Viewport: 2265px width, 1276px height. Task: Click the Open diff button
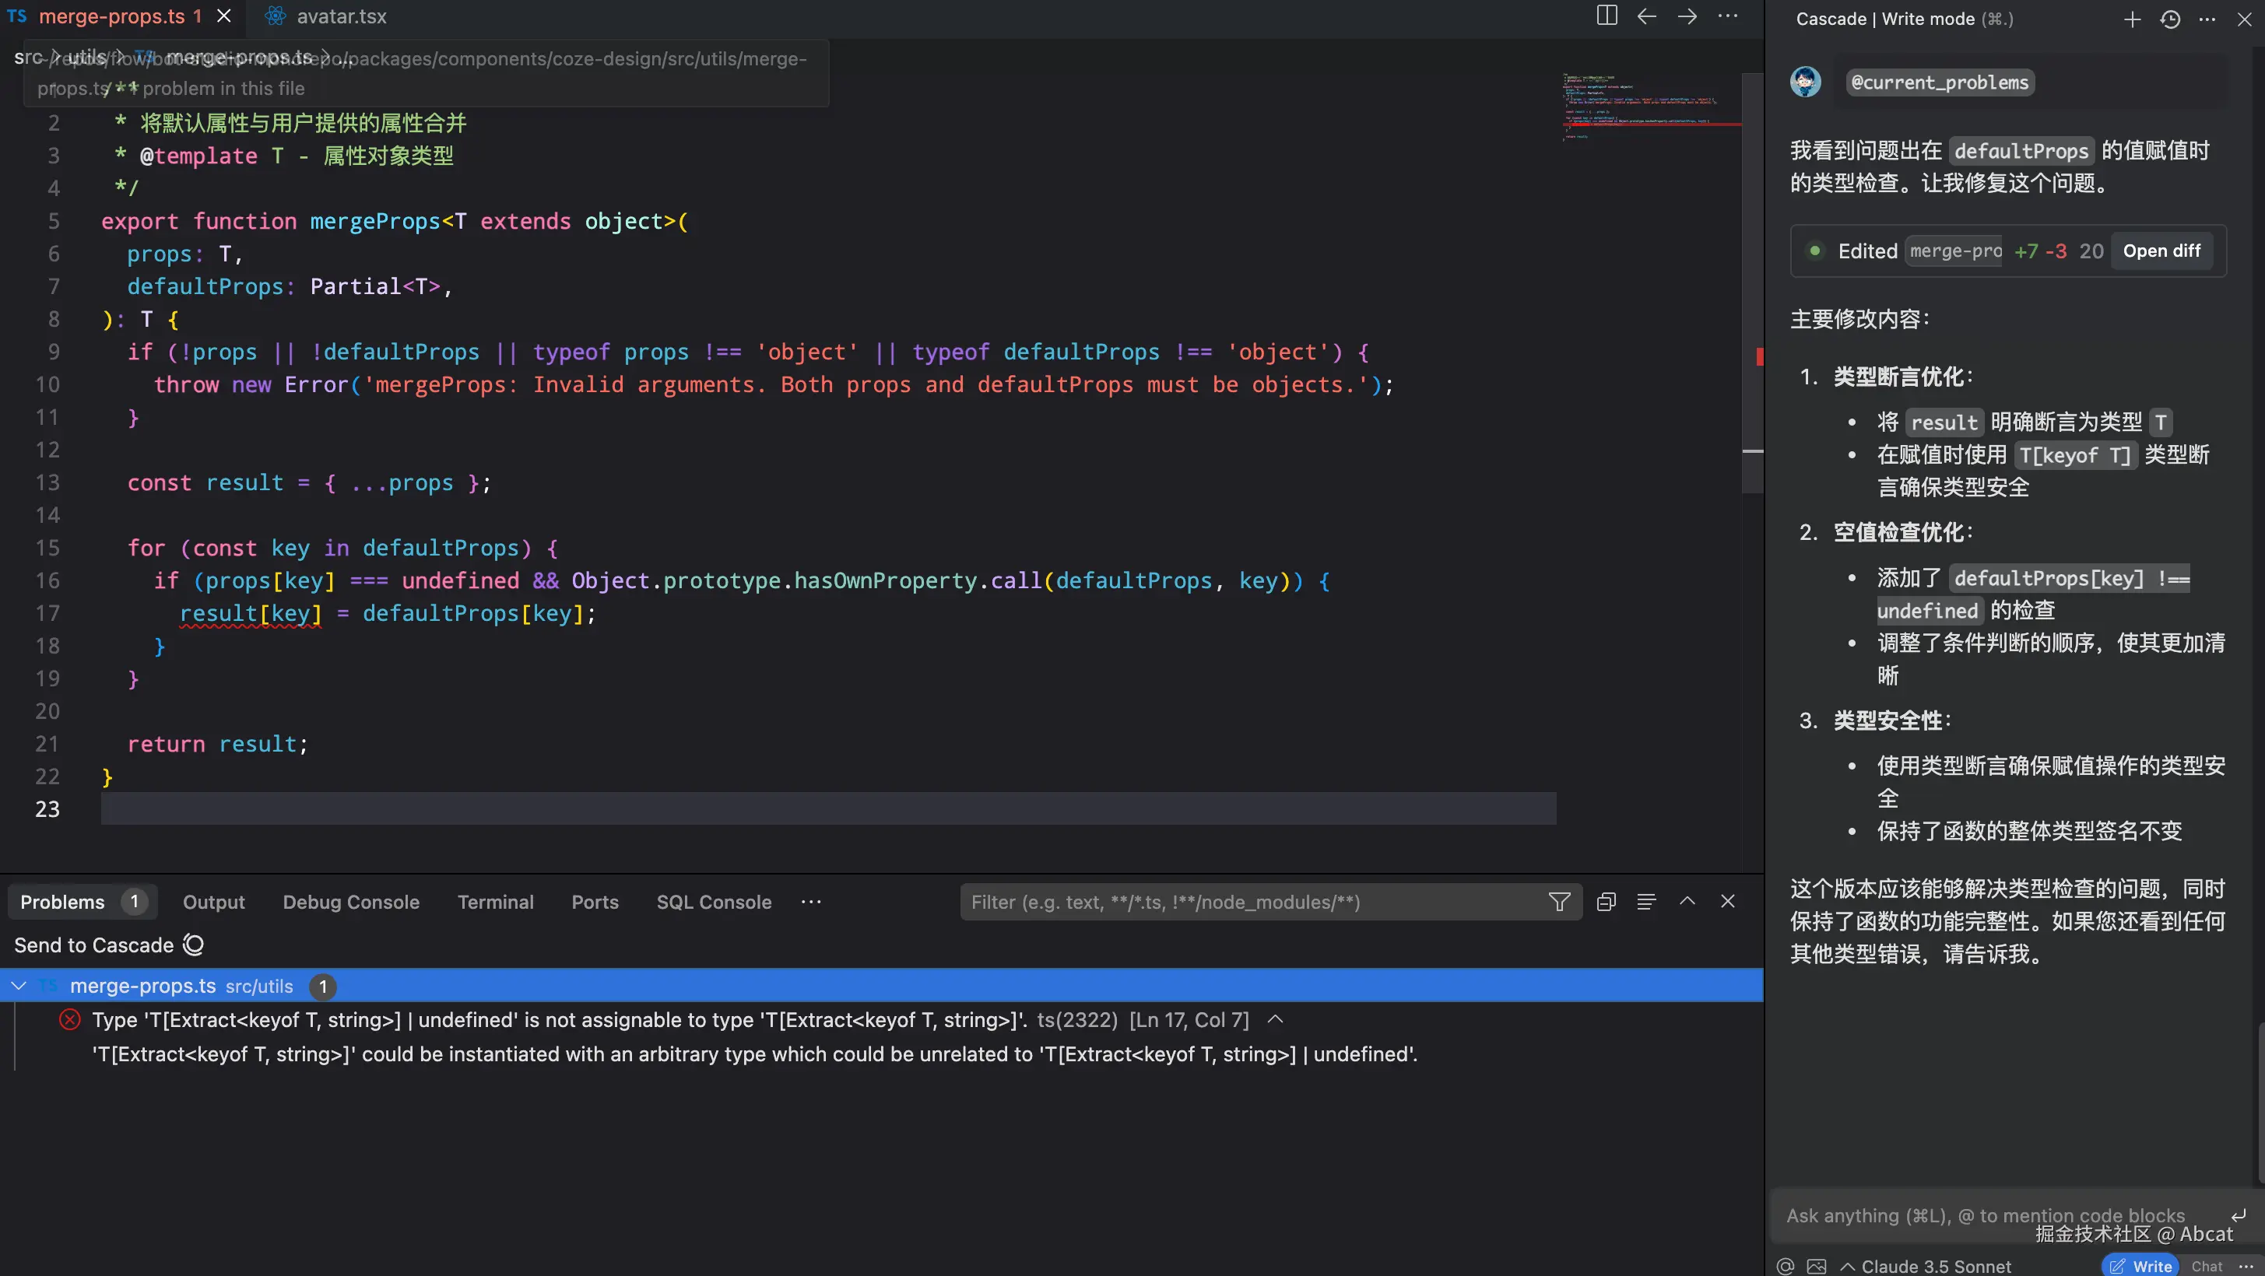point(2161,251)
